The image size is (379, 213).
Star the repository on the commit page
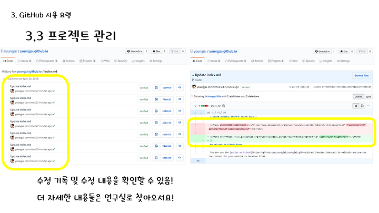click(344, 51)
